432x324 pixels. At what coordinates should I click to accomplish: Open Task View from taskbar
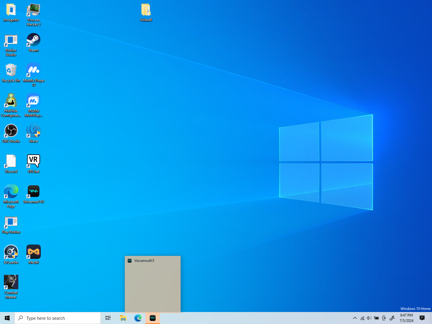click(x=108, y=318)
